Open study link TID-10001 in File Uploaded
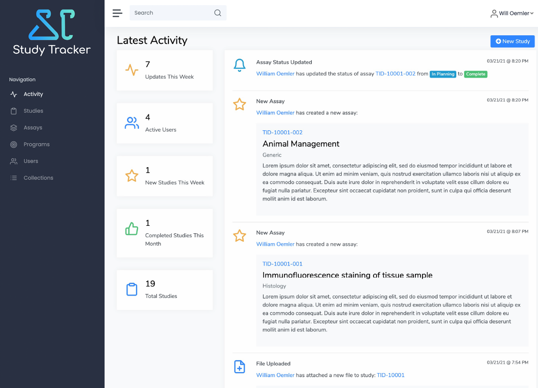 pos(391,375)
